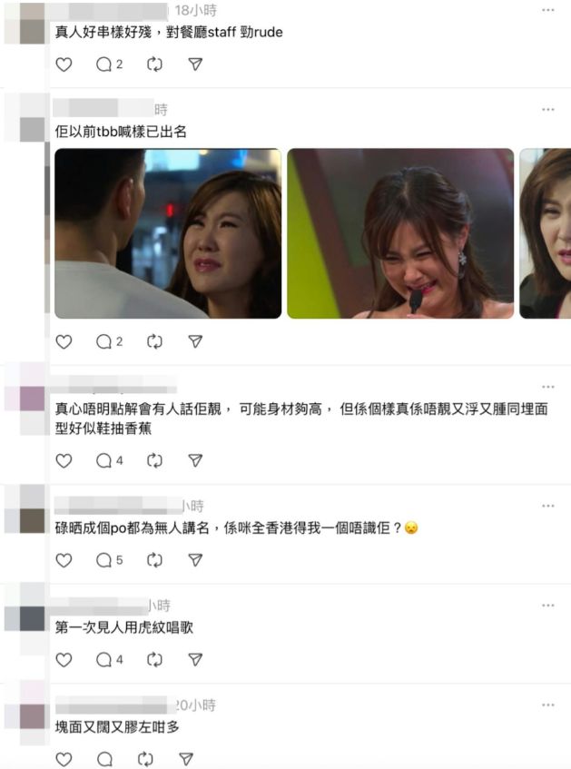Open more options for the 無人講名 comment
571x769 pixels.
(x=548, y=506)
